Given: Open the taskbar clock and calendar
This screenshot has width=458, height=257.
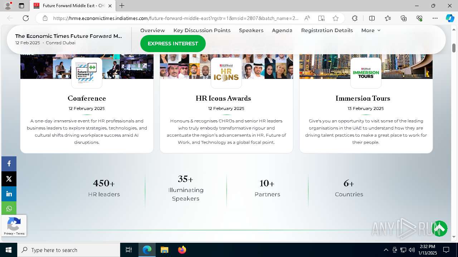Looking at the screenshot, I should (428, 250).
